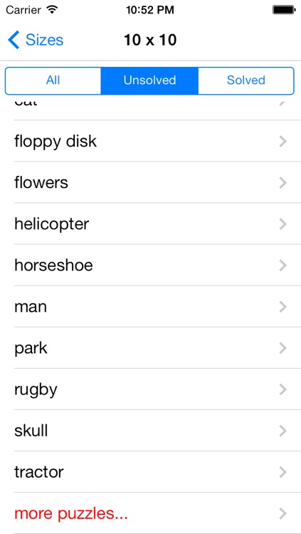Open the floppy disk puzzle
The width and height of the screenshot is (301, 534).
pyautogui.click(x=151, y=141)
